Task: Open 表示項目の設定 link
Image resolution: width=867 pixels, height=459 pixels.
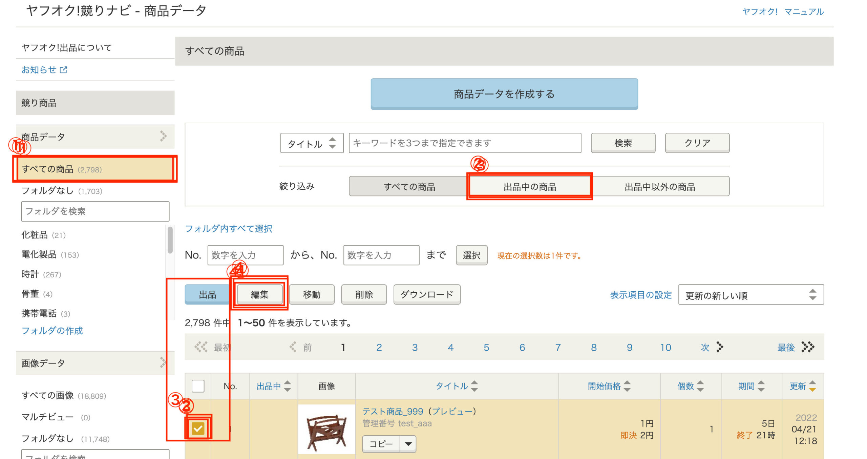Action: click(x=641, y=295)
